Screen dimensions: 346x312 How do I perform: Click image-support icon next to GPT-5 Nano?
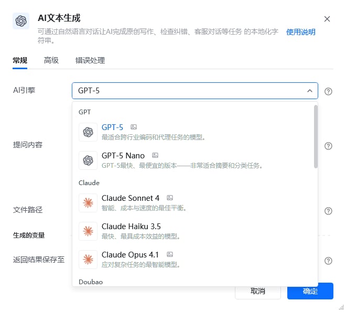tap(155, 155)
